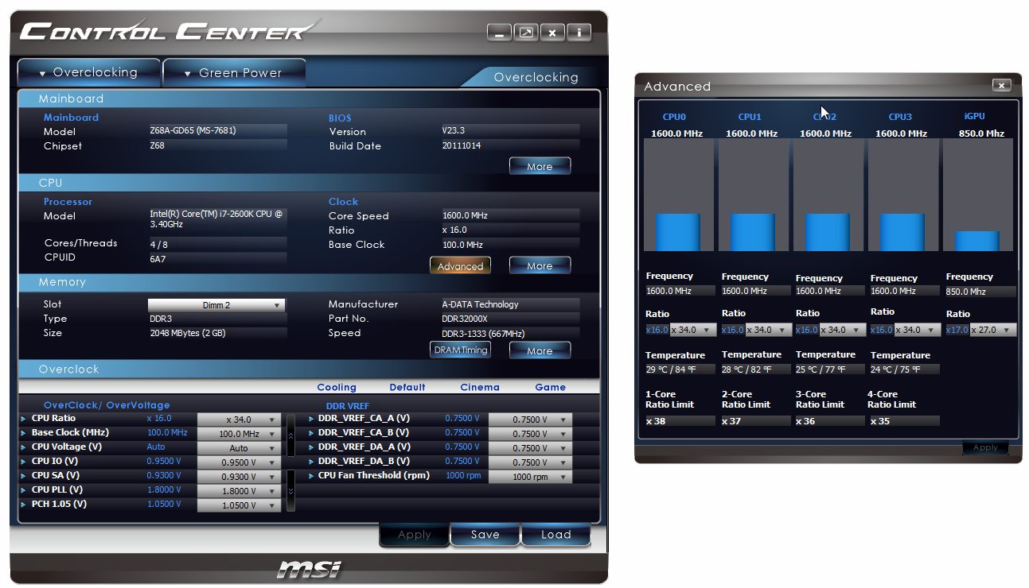The height and width of the screenshot is (588, 1029).
Task: Open the info button in Control Center title bar
Action: pyautogui.click(x=579, y=33)
